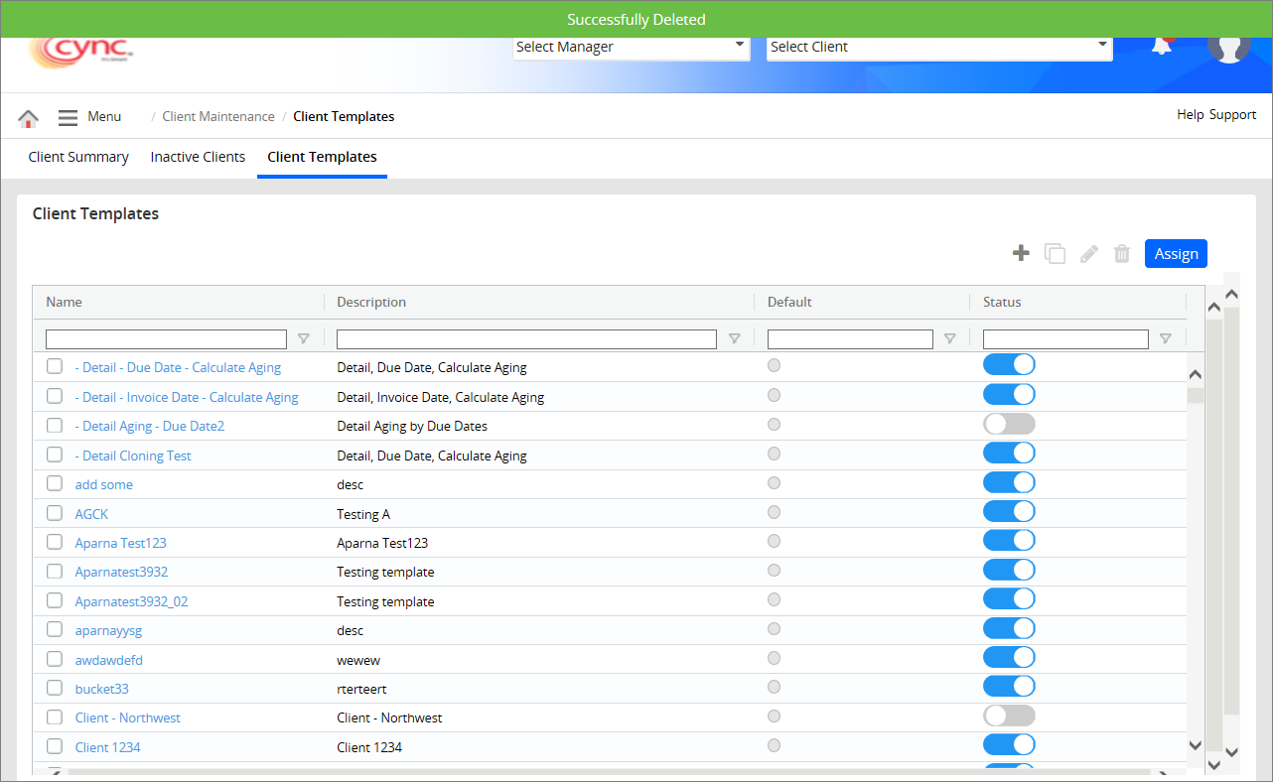Click the Name column filter funnel icon
This screenshot has height=782, width=1273.
(x=304, y=339)
